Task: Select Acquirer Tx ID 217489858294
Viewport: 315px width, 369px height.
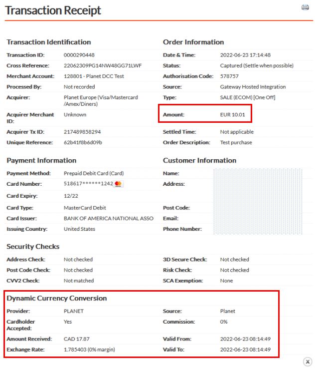Action: click(82, 132)
